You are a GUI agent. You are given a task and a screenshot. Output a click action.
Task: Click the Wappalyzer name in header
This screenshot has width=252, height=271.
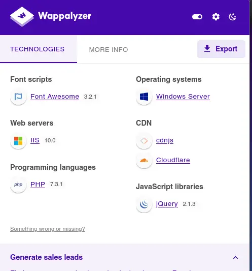click(x=65, y=16)
